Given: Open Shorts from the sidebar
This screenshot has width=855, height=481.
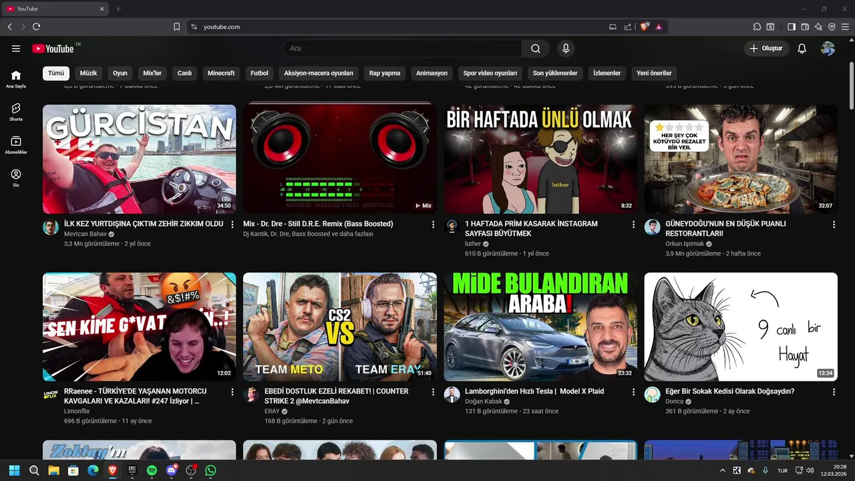Looking at the screenshot, I should (x=16, y=112).
